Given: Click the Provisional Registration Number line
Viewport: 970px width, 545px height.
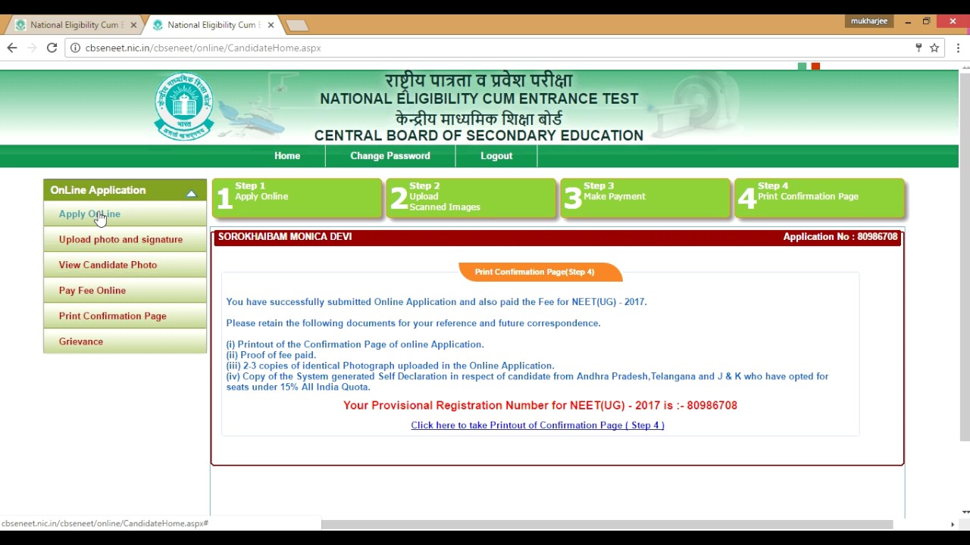Looking at the screenshot, I should [540, 406].
